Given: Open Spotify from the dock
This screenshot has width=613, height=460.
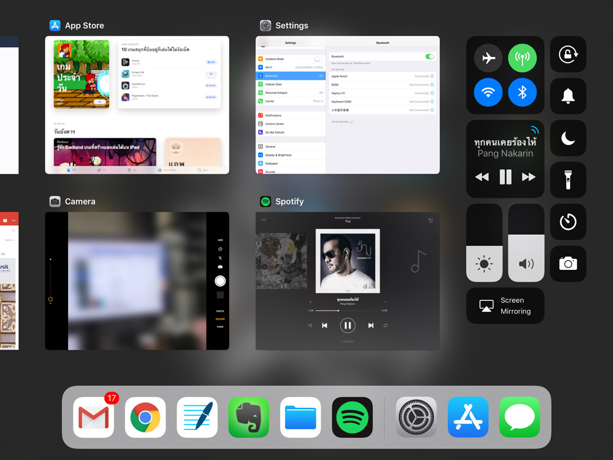Looking at the screenshot, I should point(352,417).
